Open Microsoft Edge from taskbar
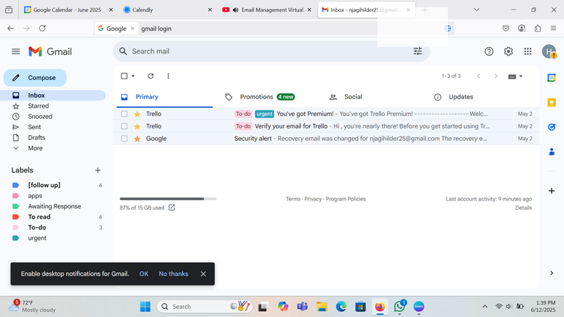 coord(341,307)
